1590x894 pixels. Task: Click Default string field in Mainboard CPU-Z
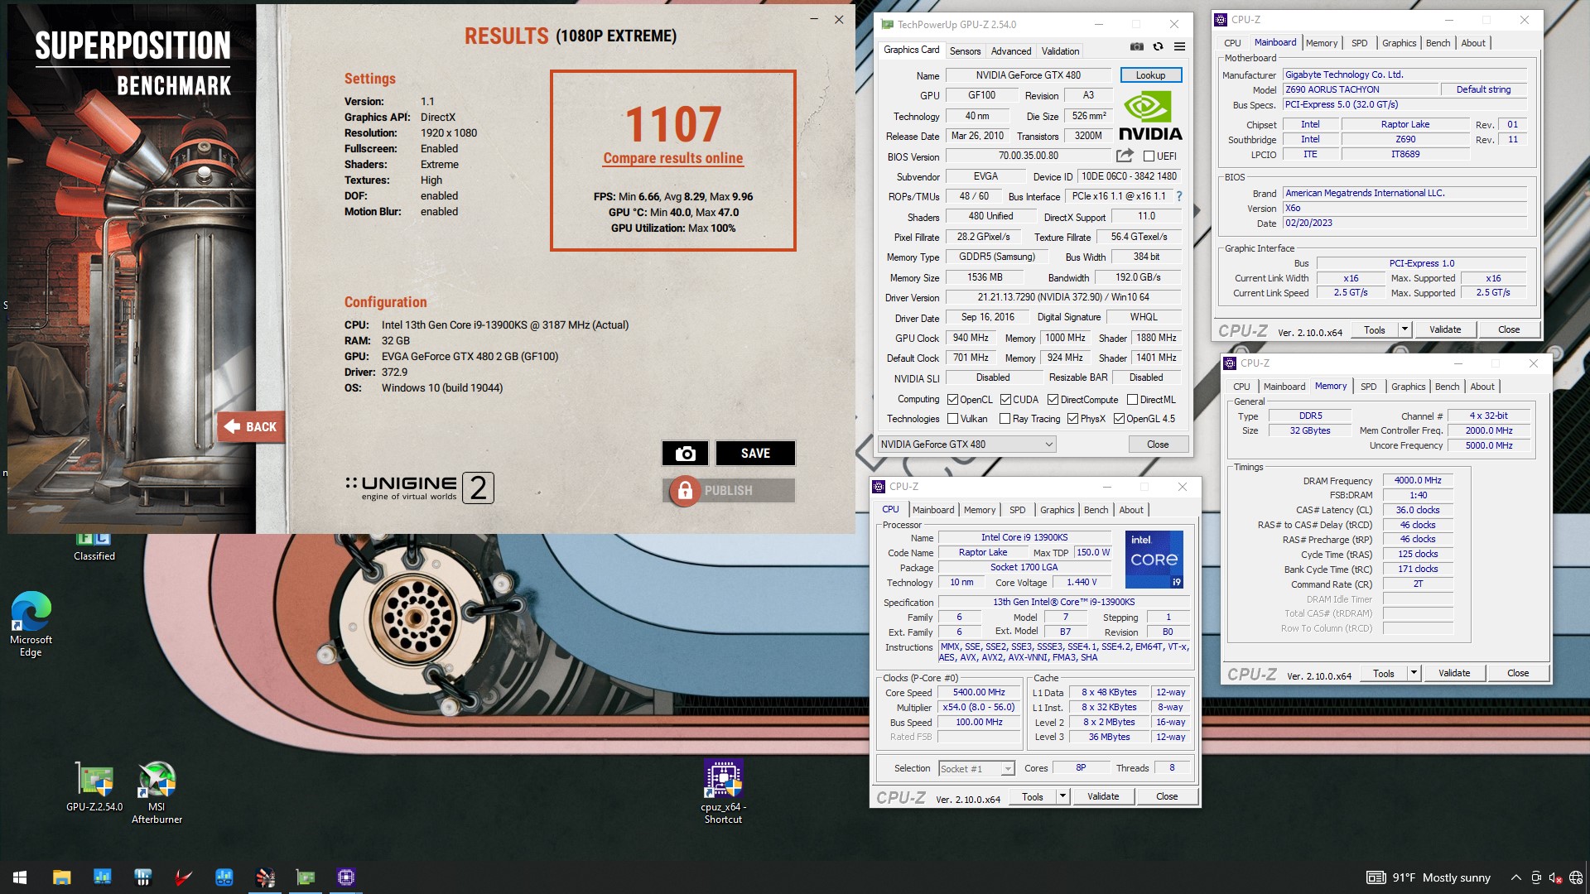click(1483, 89)
